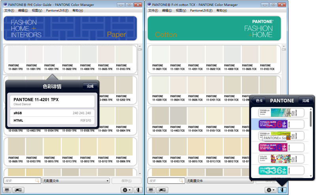
Task: Select Formula Guide Coated fan deck thumbnail
Action: coord(281,113)
